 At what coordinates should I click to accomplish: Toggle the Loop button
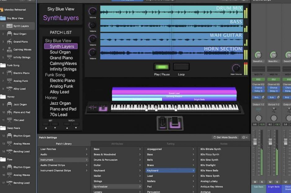point(181,67)
